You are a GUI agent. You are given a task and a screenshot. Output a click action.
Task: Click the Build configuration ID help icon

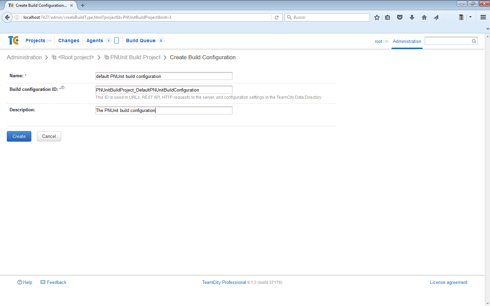[x=63, y=88]
